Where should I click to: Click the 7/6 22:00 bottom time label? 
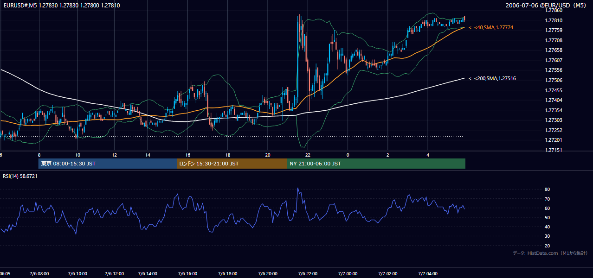click(307, 274)
